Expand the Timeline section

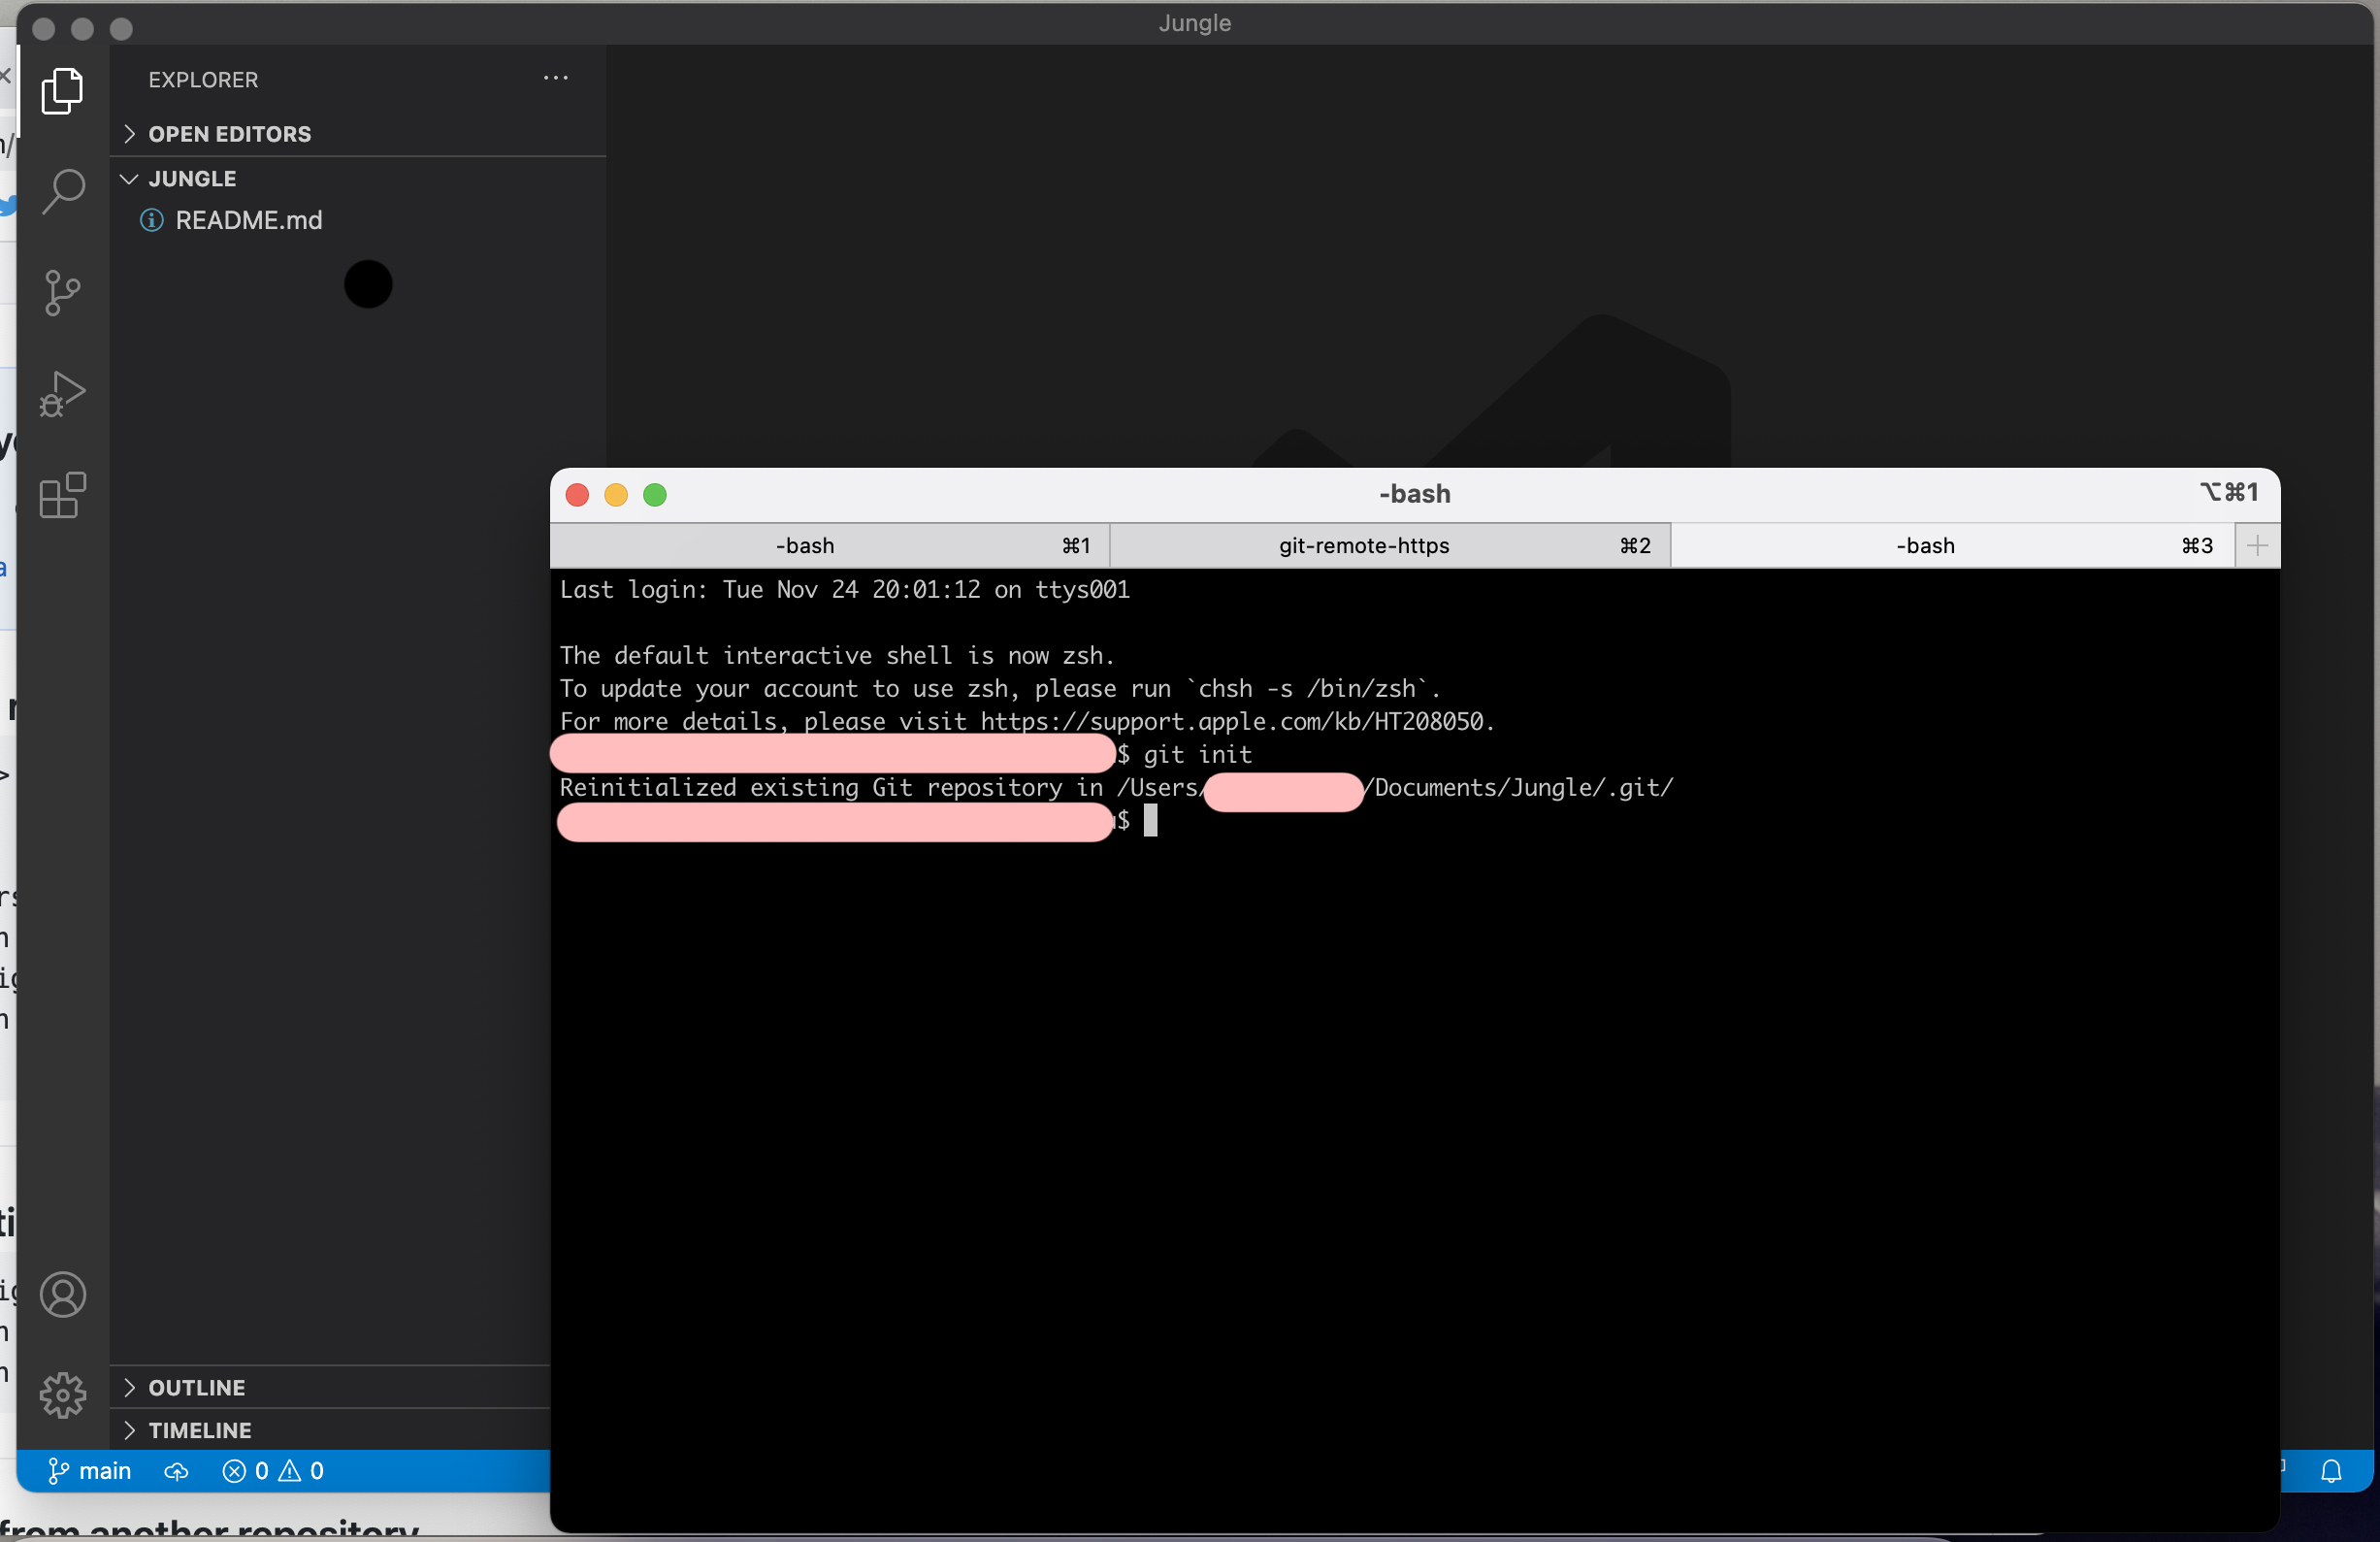point(199,1430)
